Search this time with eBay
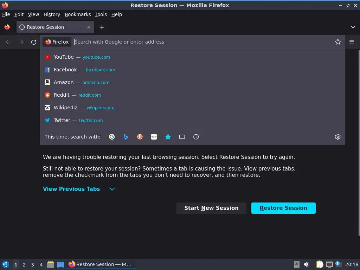This screenshot has height=270, width=360. pos(154,137)
